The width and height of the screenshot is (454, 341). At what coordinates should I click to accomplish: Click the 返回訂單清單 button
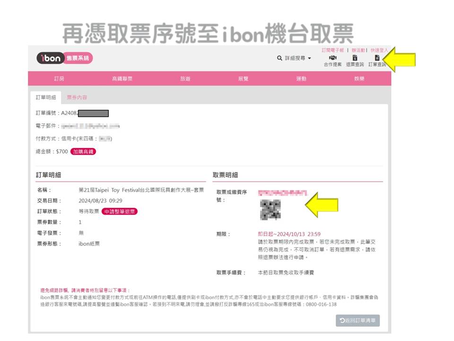tap(358, 321)
